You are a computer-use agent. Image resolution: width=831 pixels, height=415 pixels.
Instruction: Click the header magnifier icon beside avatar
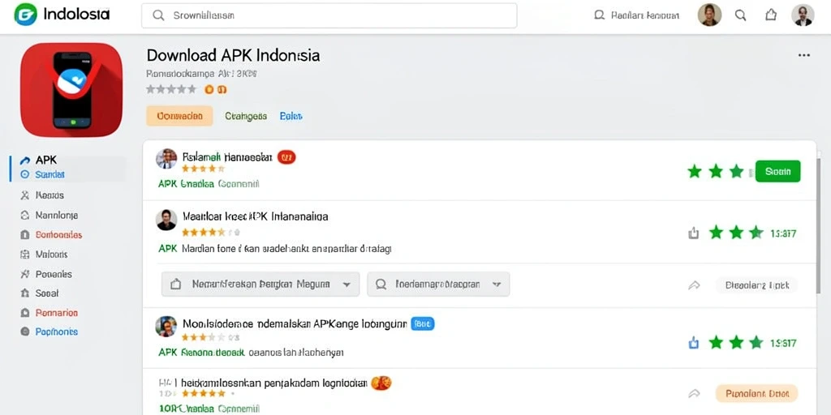[x=740, y=15]
